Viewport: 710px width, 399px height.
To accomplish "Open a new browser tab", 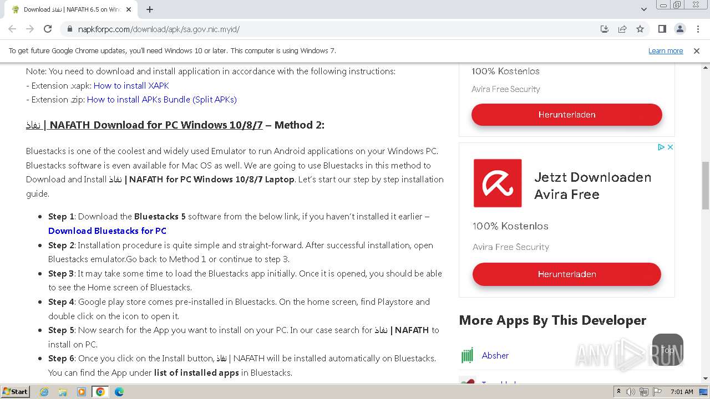I will coord(150,9).
